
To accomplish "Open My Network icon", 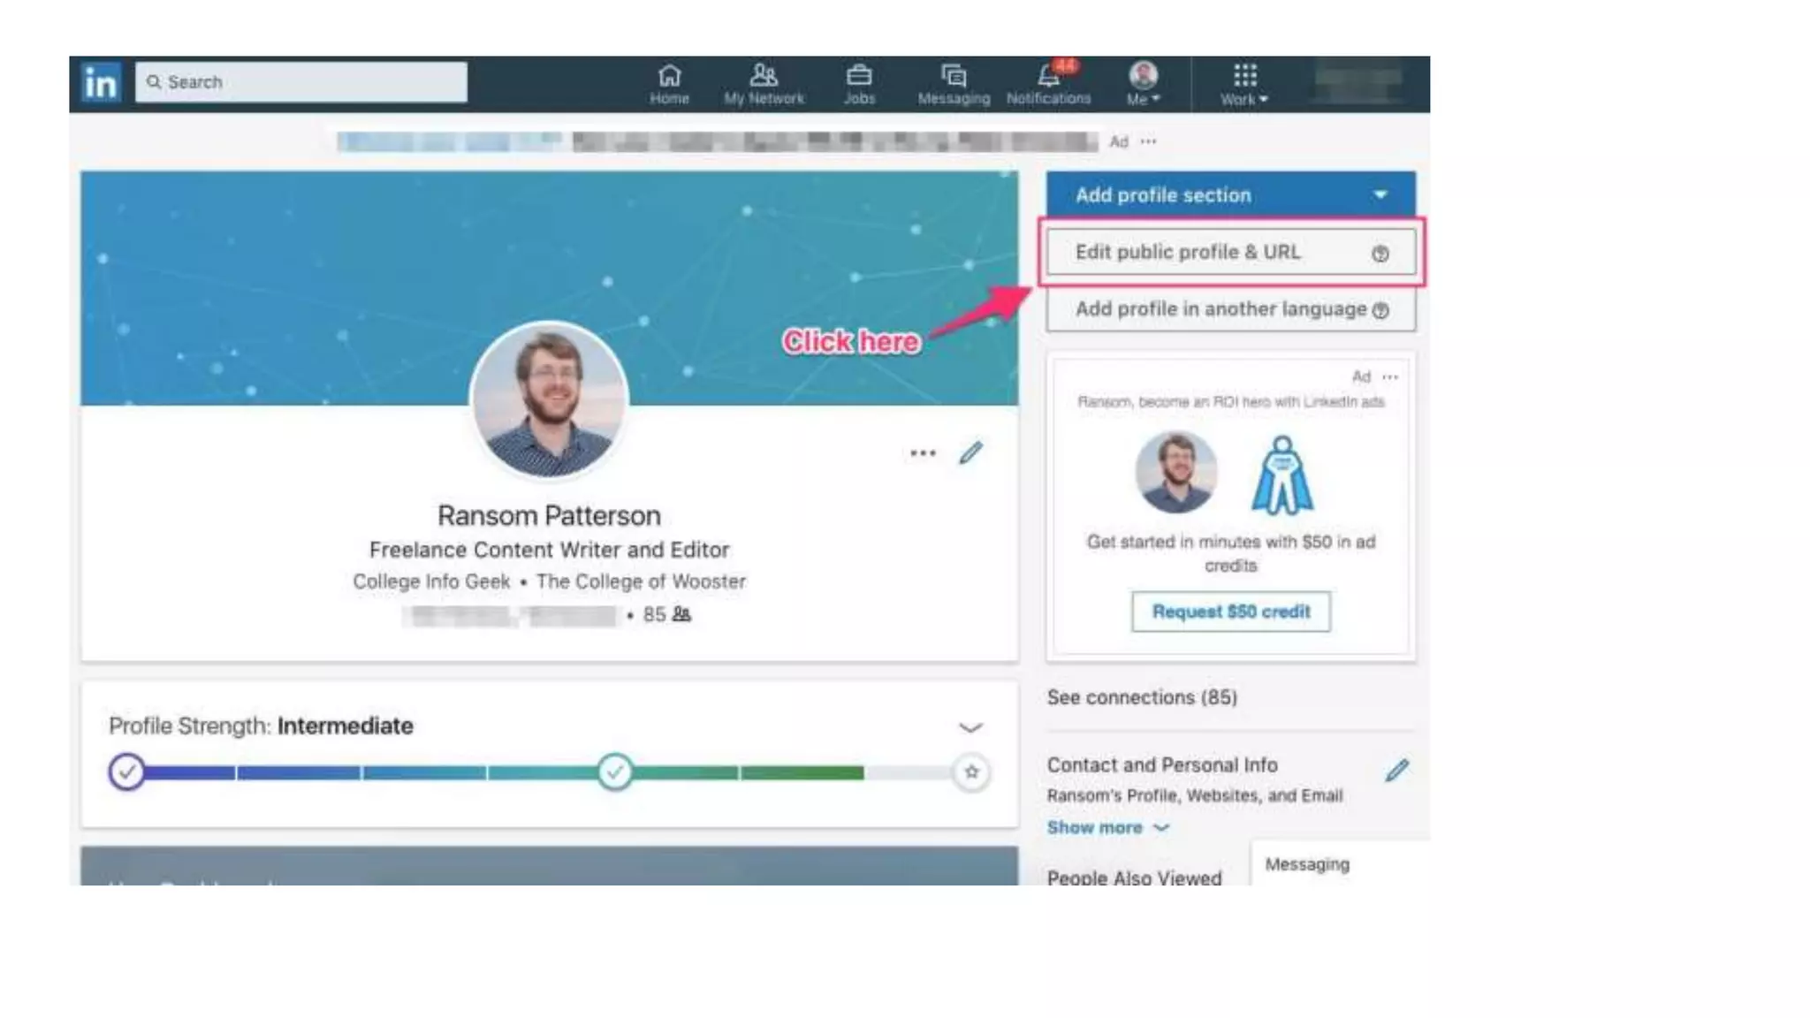I will [x=764, y=76].
